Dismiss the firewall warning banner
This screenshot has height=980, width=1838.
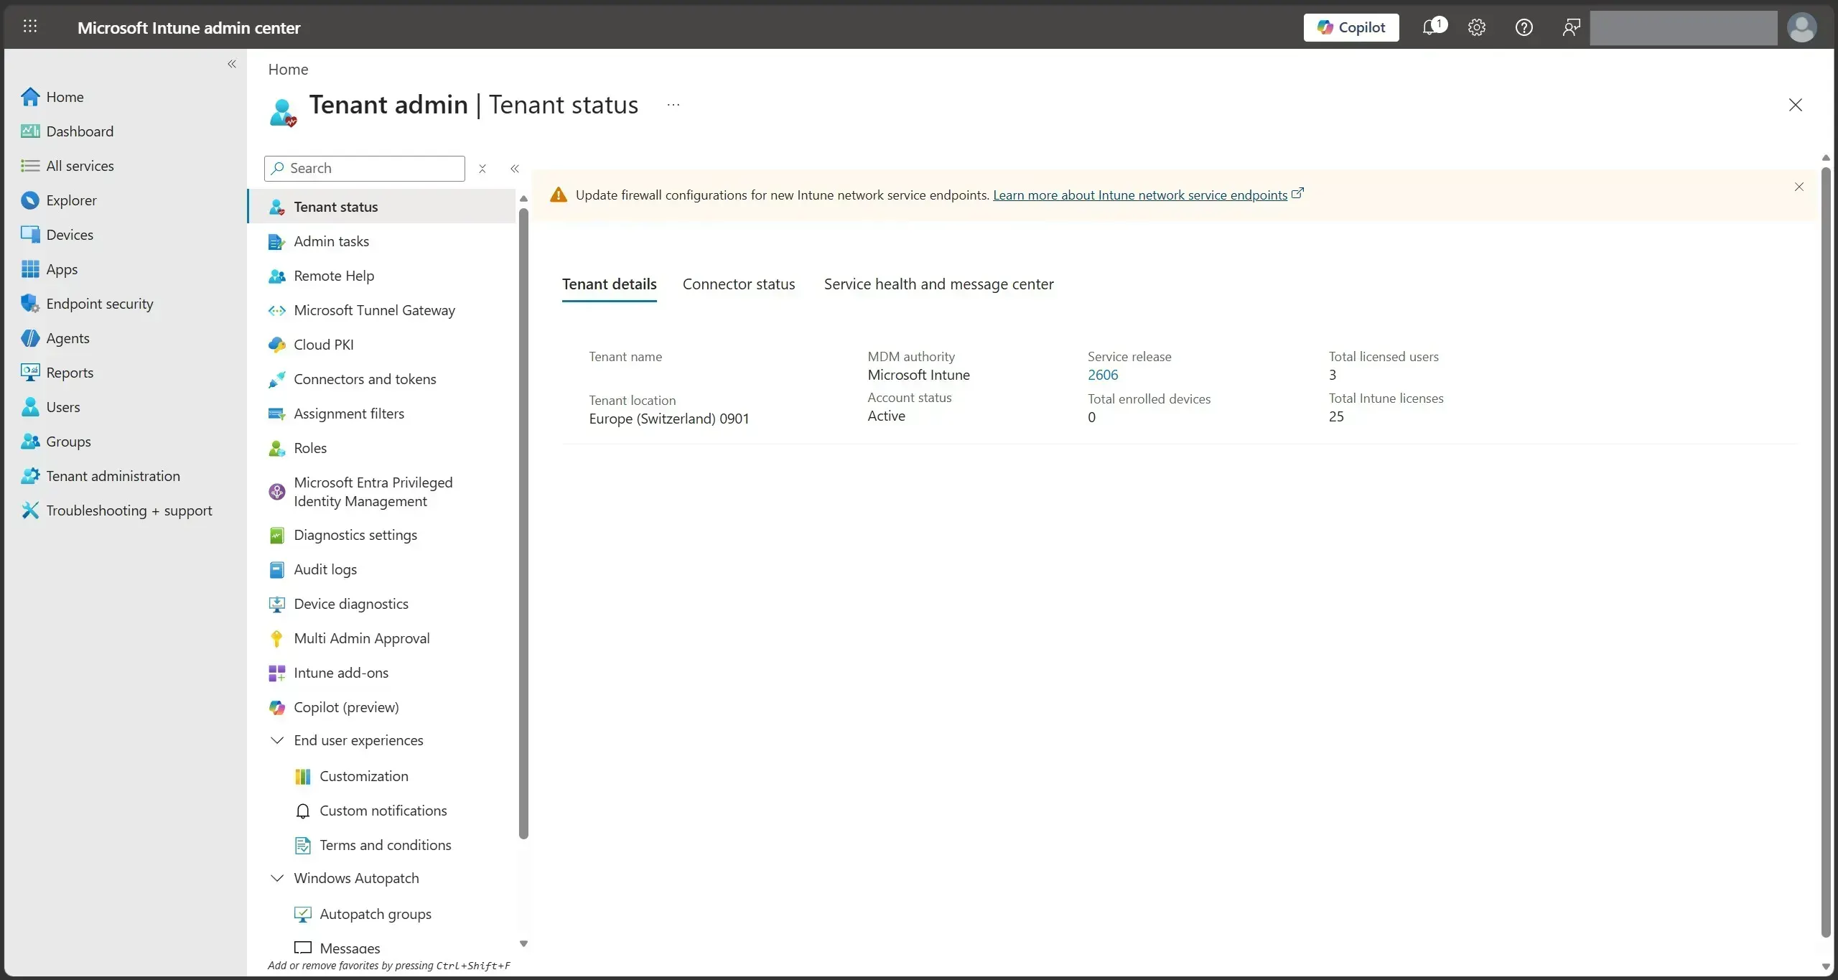[x=1799, y=187]
